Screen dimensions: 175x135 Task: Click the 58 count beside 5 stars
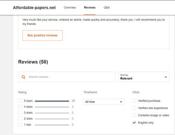73,101
